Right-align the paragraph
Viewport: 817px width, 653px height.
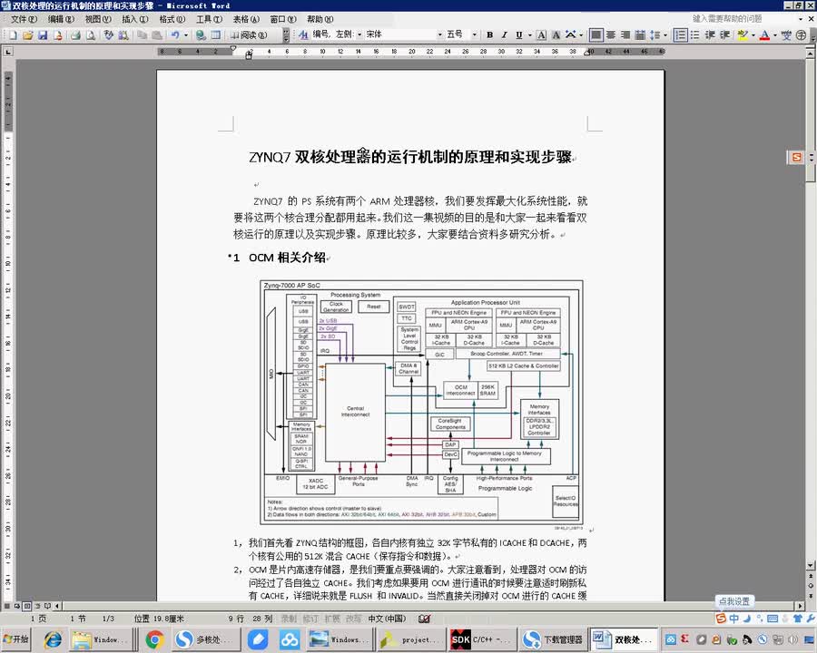tap(625, 34)
